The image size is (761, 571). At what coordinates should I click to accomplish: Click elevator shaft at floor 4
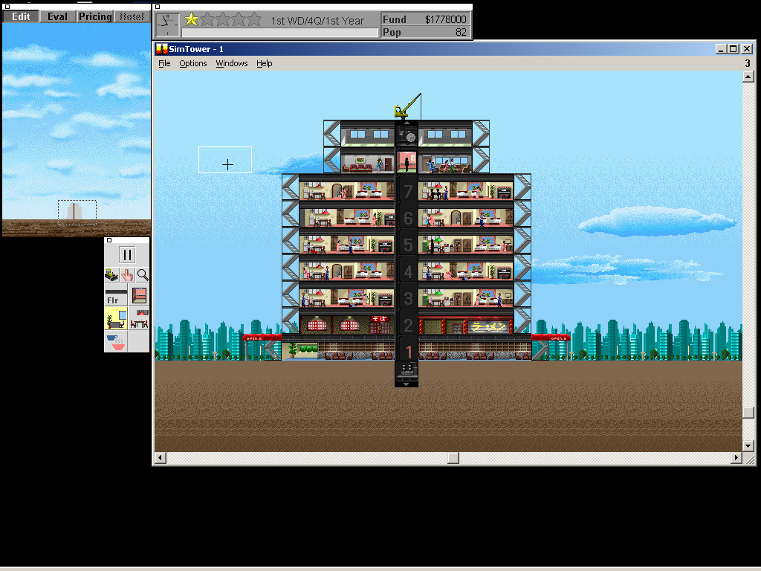click(407, 271)
